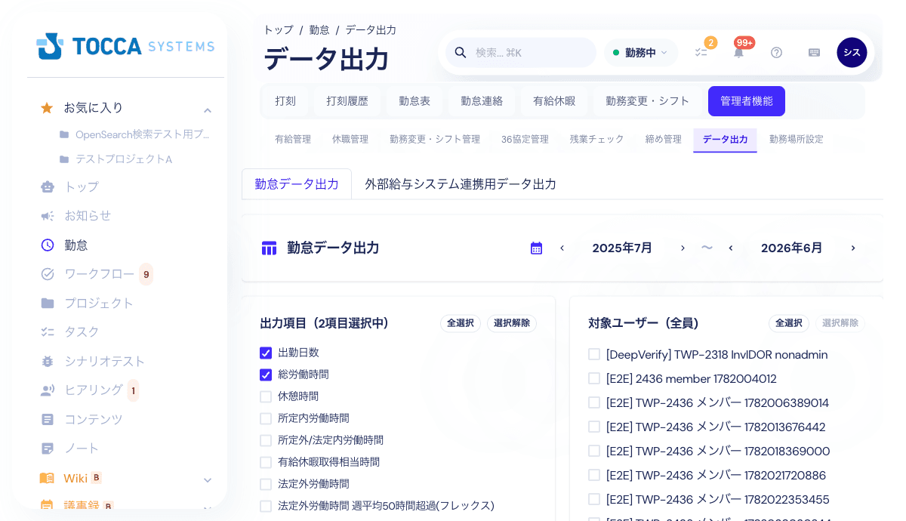Check the 所定内労働時間 checkbox
This screenshot has width=906, height=521.
266,418
